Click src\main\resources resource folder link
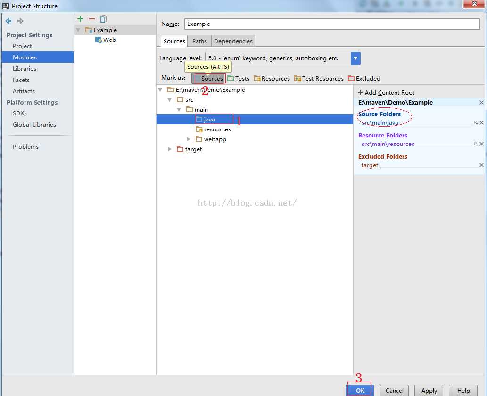This screenshot has width=487, height=396. (388, 144)
